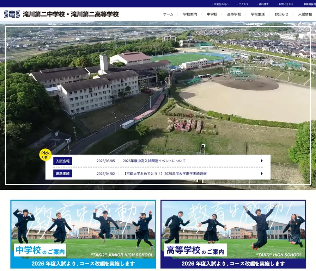
Task: Open 京都大学おめでとう 大学進学実績速報 news item
Action: 165,174
